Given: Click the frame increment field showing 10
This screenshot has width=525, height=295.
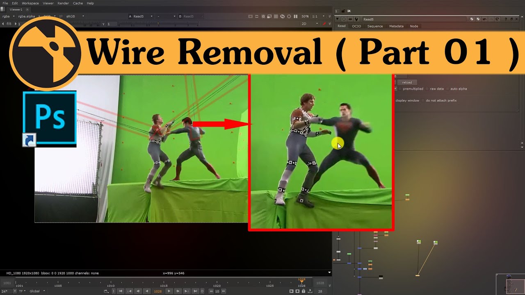Looking at the screenshot, I should pos(217,291).
